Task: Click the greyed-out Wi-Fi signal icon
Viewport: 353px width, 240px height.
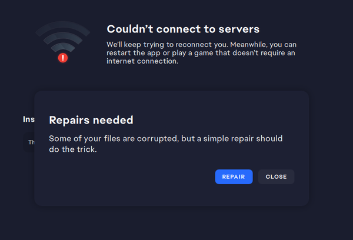Action: [63, 42]
